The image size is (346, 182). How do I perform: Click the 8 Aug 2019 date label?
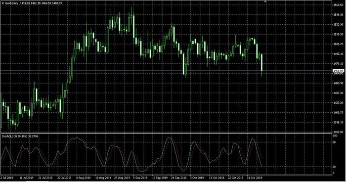click(84, 178)
